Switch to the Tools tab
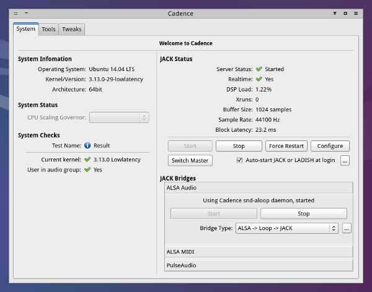Image resolution: width=372 pixels, height=292 pixels. [x=48, y=29]
